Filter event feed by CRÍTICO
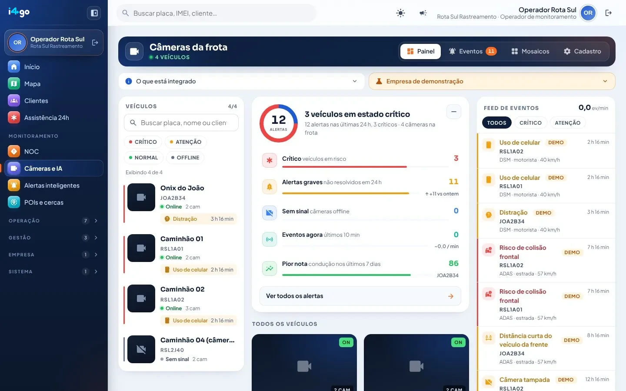This screenshot has height=391, width=626. click(530, 123)
